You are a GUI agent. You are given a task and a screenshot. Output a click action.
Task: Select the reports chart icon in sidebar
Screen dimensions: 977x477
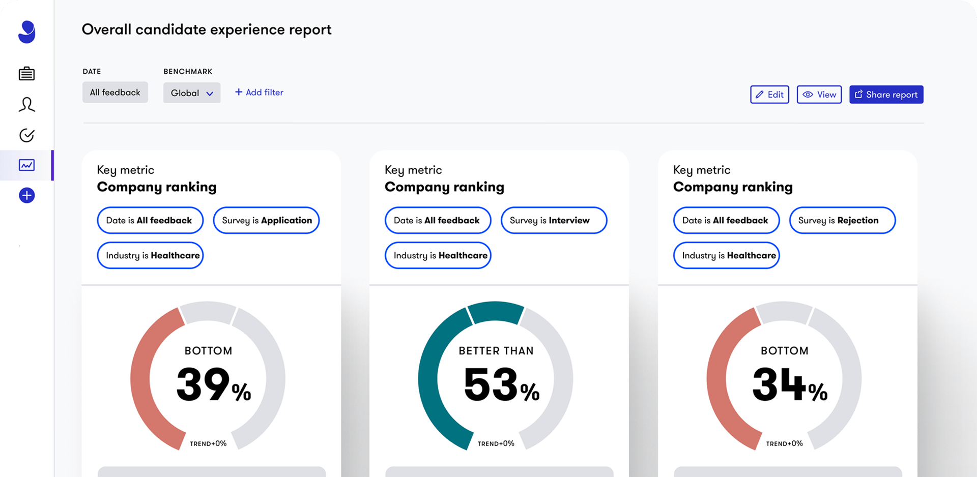click(27, 165)
